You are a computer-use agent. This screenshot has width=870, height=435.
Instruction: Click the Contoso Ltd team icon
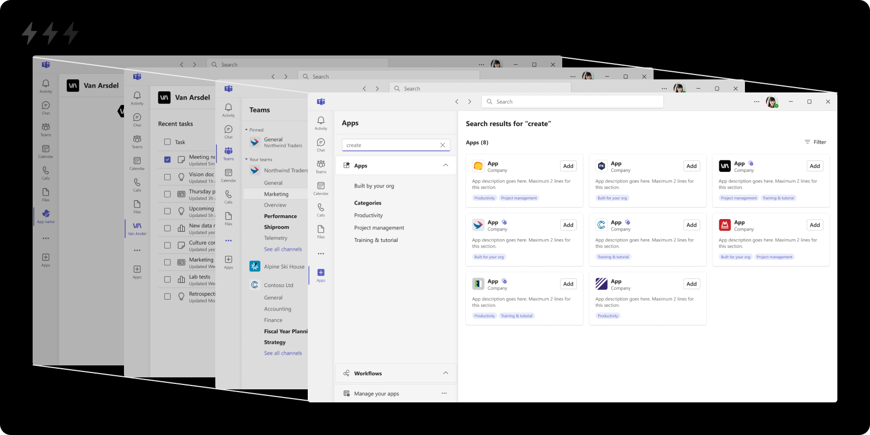[x=254, y=285]
